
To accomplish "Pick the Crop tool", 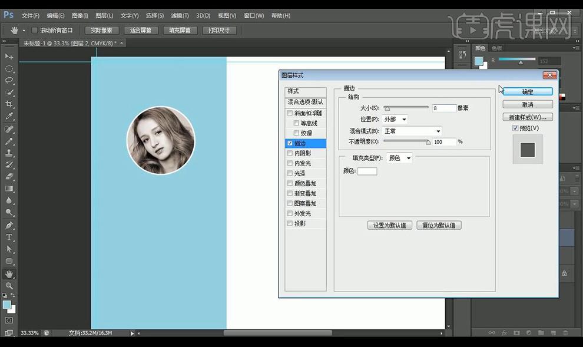I will (x=9, y=104).
